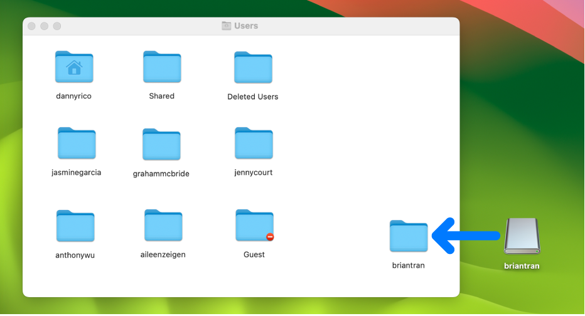
Task: Select the restricted Guest folder icon
Action: click(x=254, y=225)
